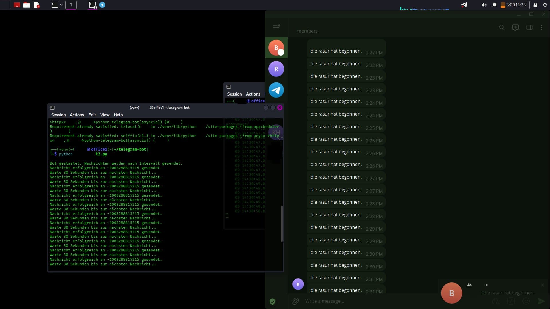Image resolution: width=550 pixels, height=309 pixels.
Task: Click the logout icon in panel
Action: pyautogui.click(x=545, y=5)
